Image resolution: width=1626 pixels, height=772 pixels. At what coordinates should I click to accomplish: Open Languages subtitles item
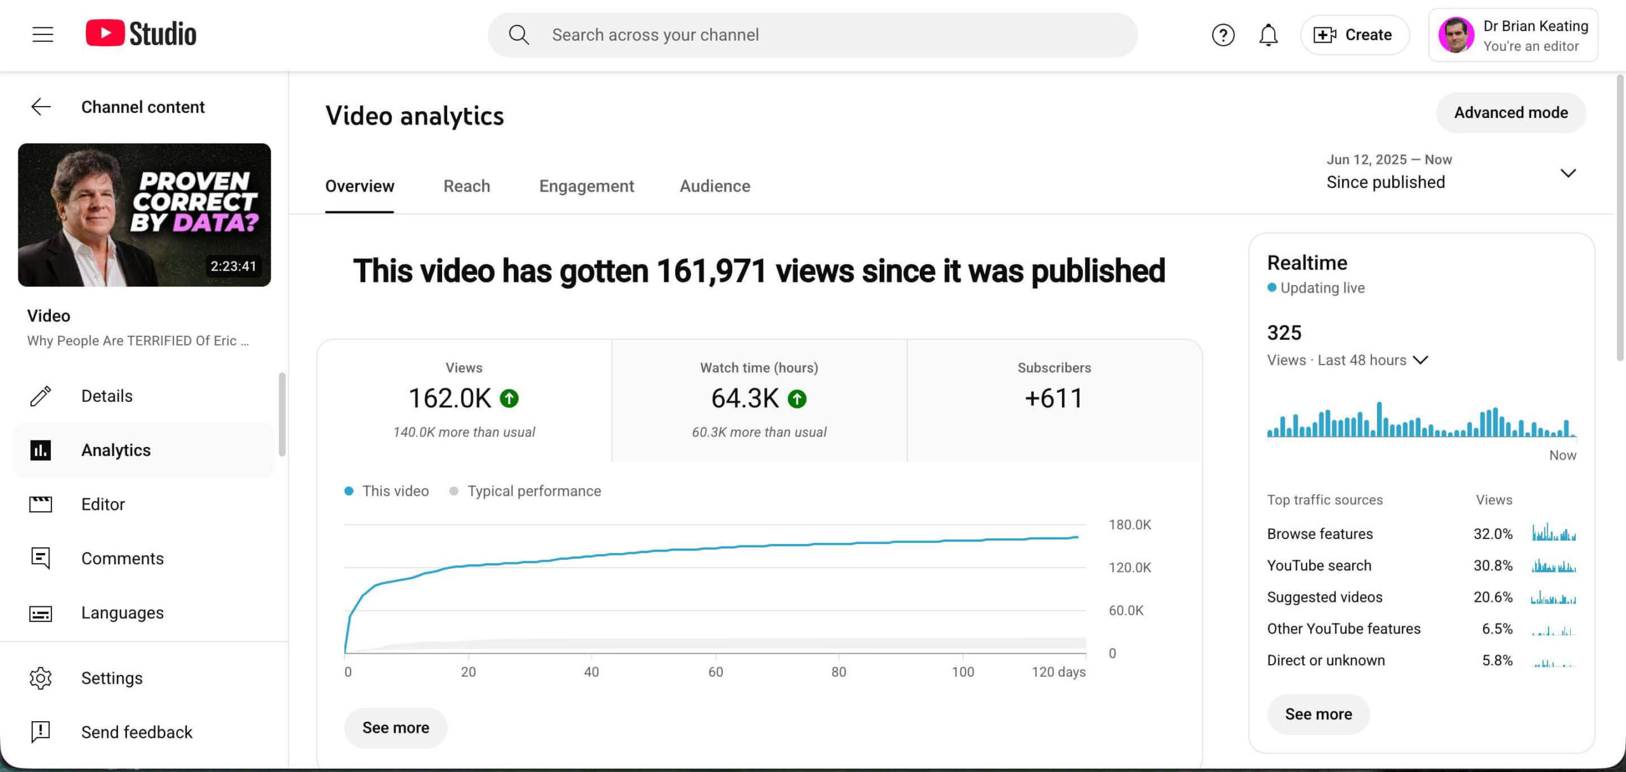point(41,613)
